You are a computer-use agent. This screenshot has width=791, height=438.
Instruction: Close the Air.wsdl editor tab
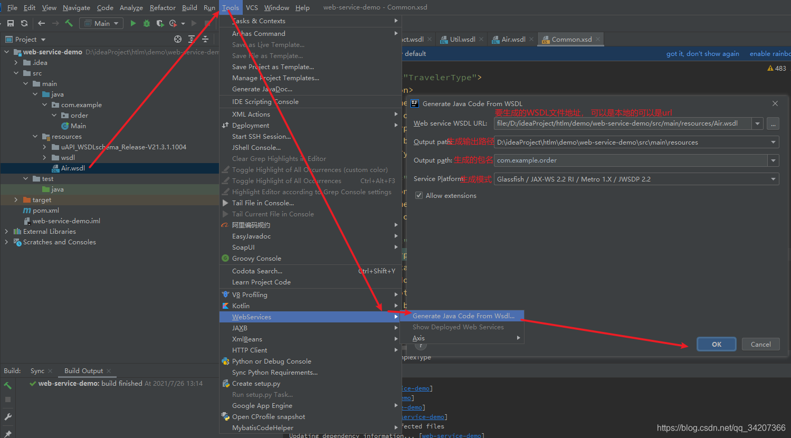tap(531, 39)
